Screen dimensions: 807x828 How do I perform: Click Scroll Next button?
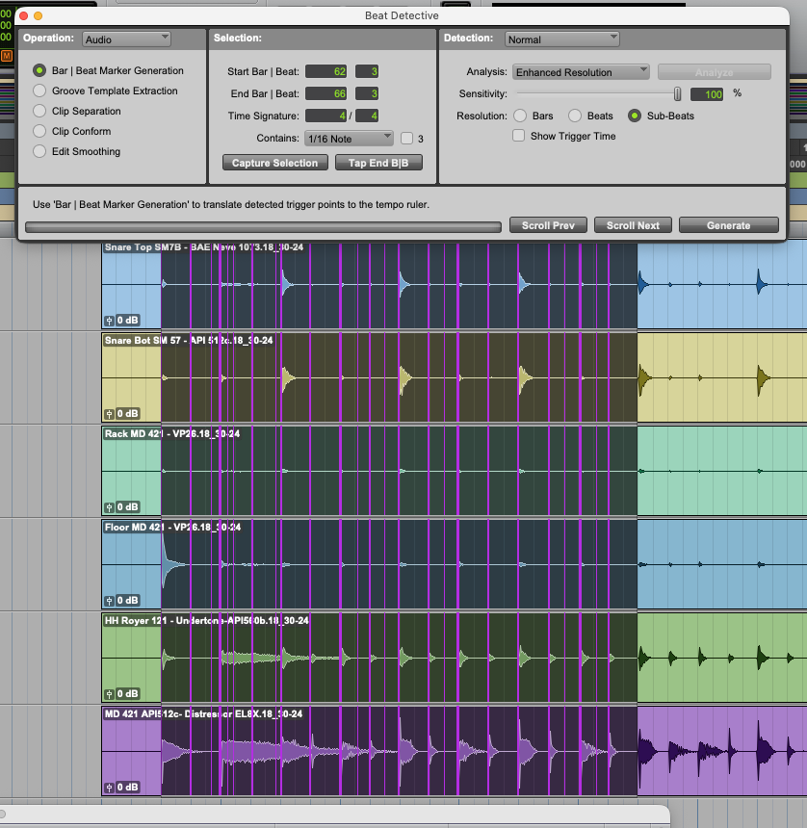point(633,225)
